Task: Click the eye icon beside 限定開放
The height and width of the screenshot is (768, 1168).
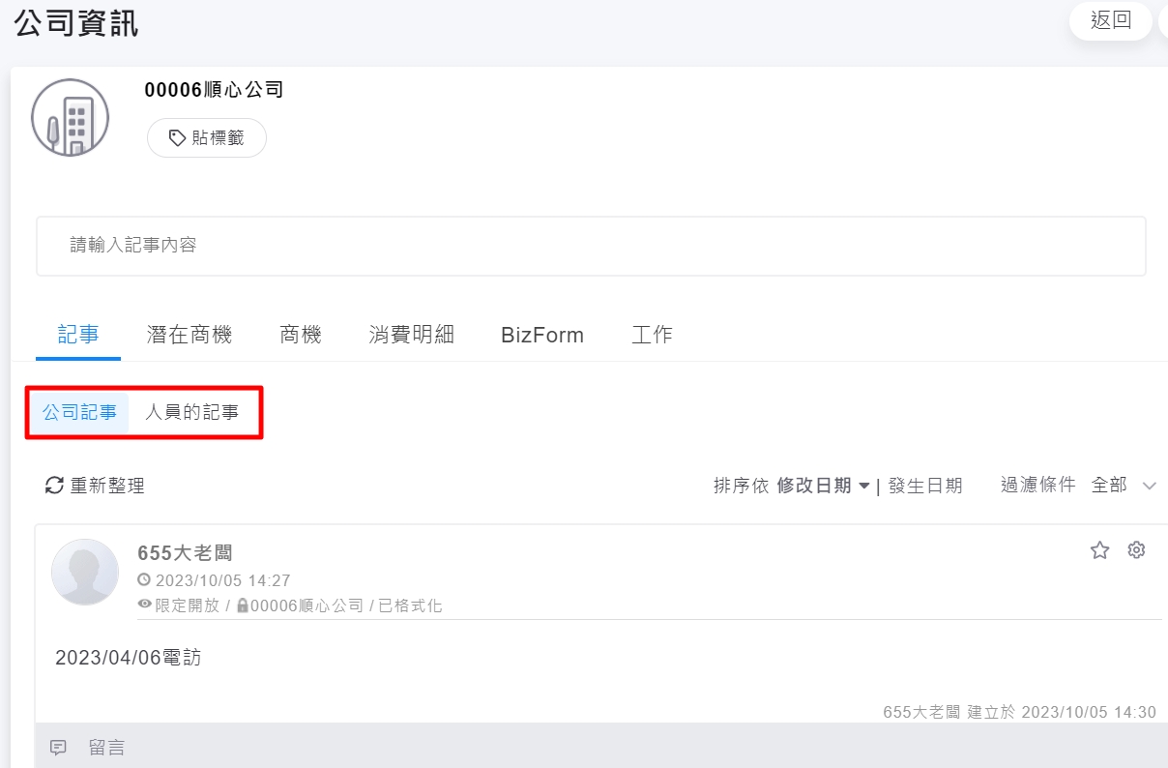Action: (x=145, y=606)
